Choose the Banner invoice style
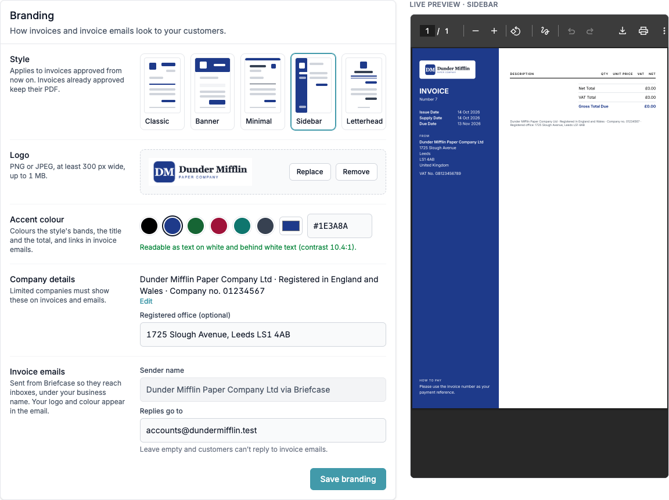This screenshot has height=500, width=669. click(x=213, y=92)
